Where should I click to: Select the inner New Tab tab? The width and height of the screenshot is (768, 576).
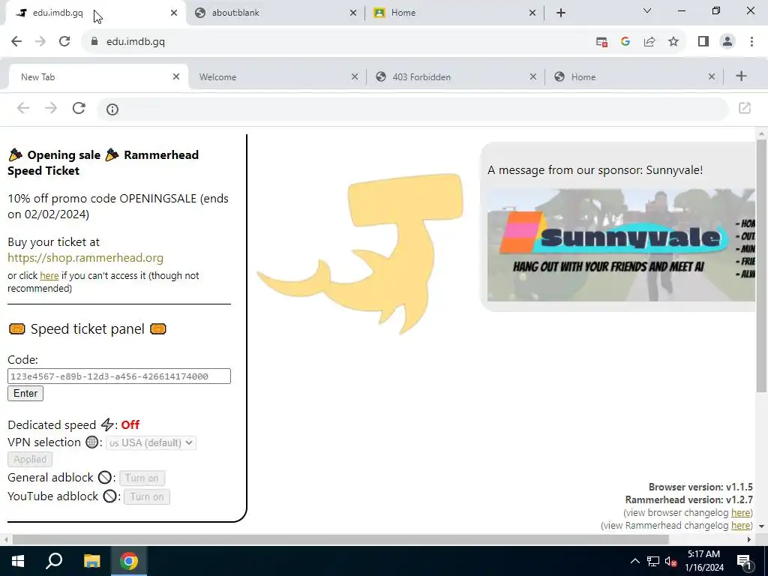point(98,77)
